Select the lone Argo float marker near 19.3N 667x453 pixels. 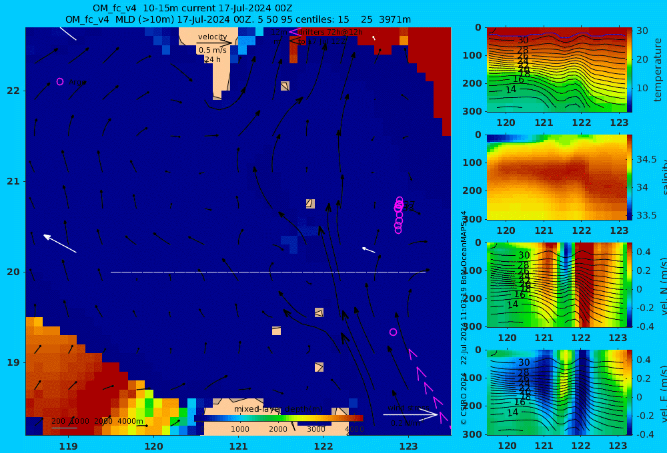[393, 332]
